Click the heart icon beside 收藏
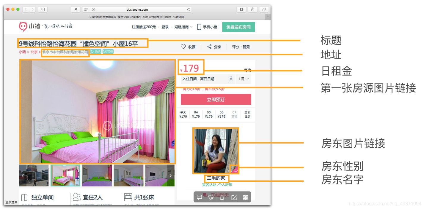The height and width of the screenshot is (209, 424). [183, 47]
